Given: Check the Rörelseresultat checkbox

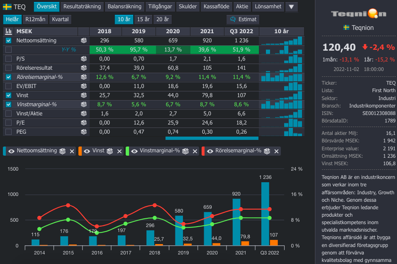Looking at the screenshot, I should click(x=9, y=68).
